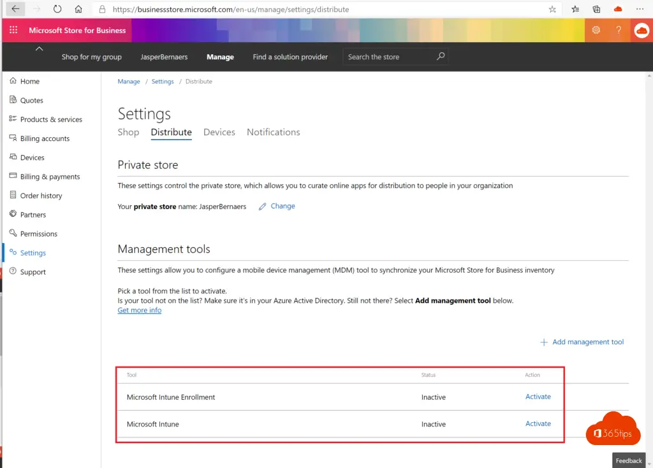Click the Feedback button

click(629, 460)
